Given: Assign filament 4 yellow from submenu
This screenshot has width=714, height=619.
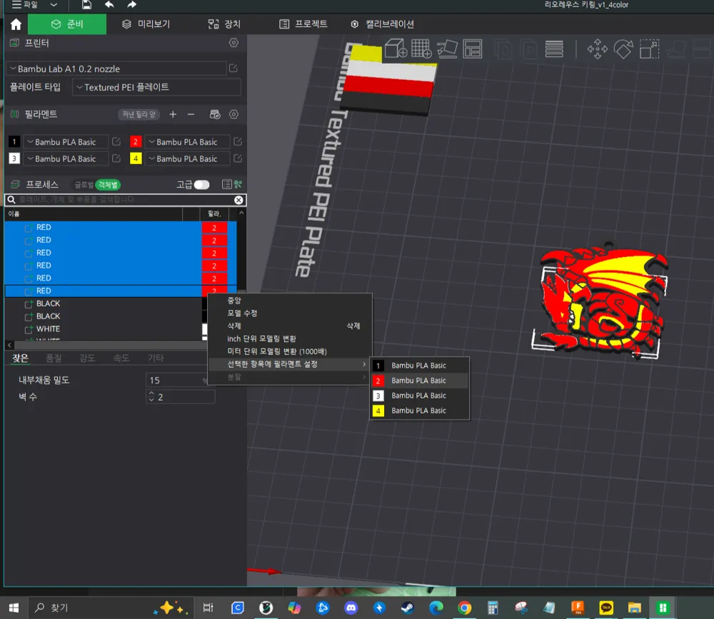Looking at the screenshot, I should tap(419, 411).
